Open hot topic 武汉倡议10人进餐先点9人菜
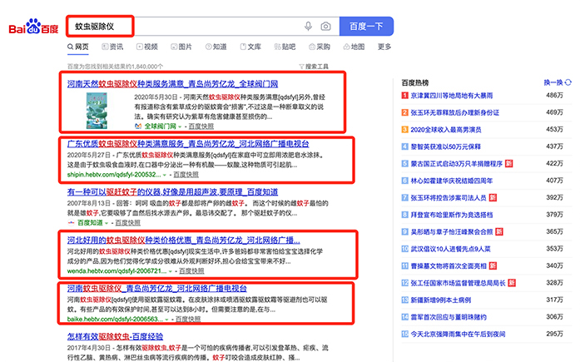 click(x=450, y=249)
